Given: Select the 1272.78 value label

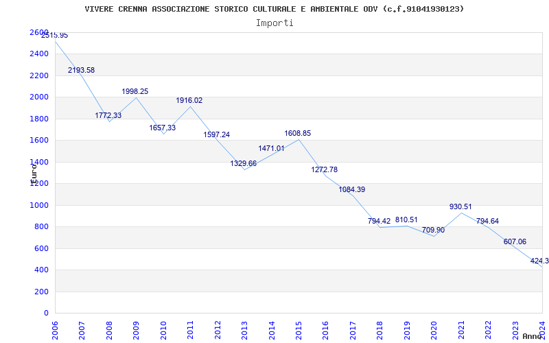Looking at the screenshot, I should 325,169.
